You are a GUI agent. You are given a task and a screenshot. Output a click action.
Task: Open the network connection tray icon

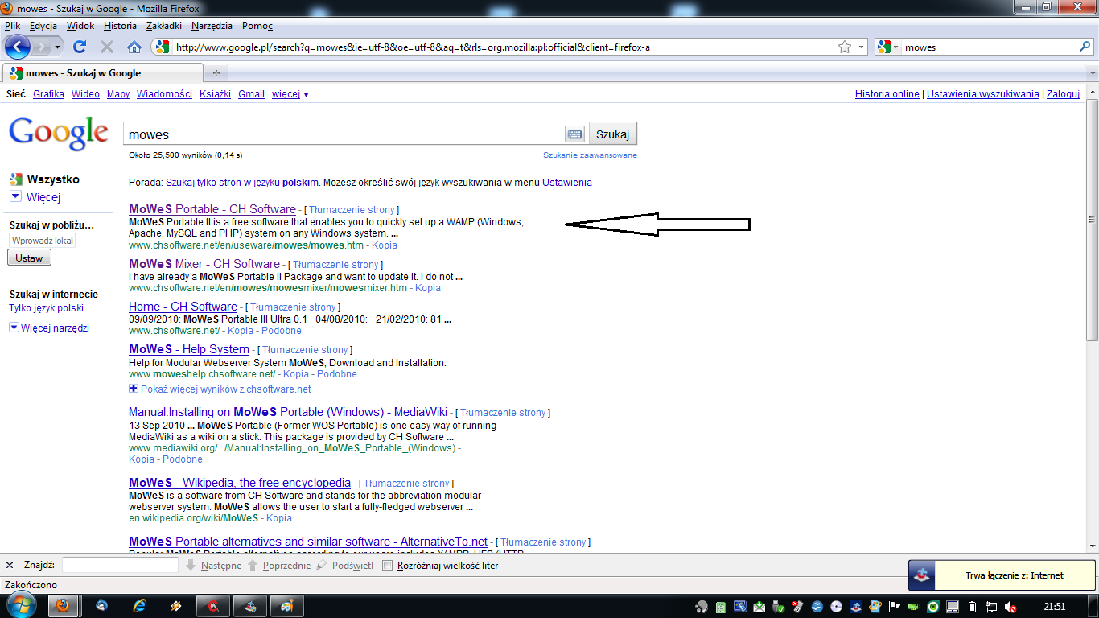991,607
